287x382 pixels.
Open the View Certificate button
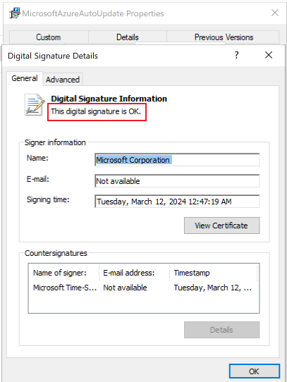[221, 226]
